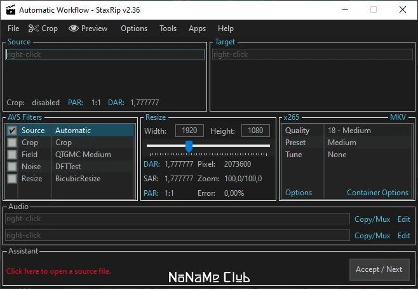Open Container Options link
Viewport: 418px width, 289px height.
pyautogui.click(x=377, y=193)
